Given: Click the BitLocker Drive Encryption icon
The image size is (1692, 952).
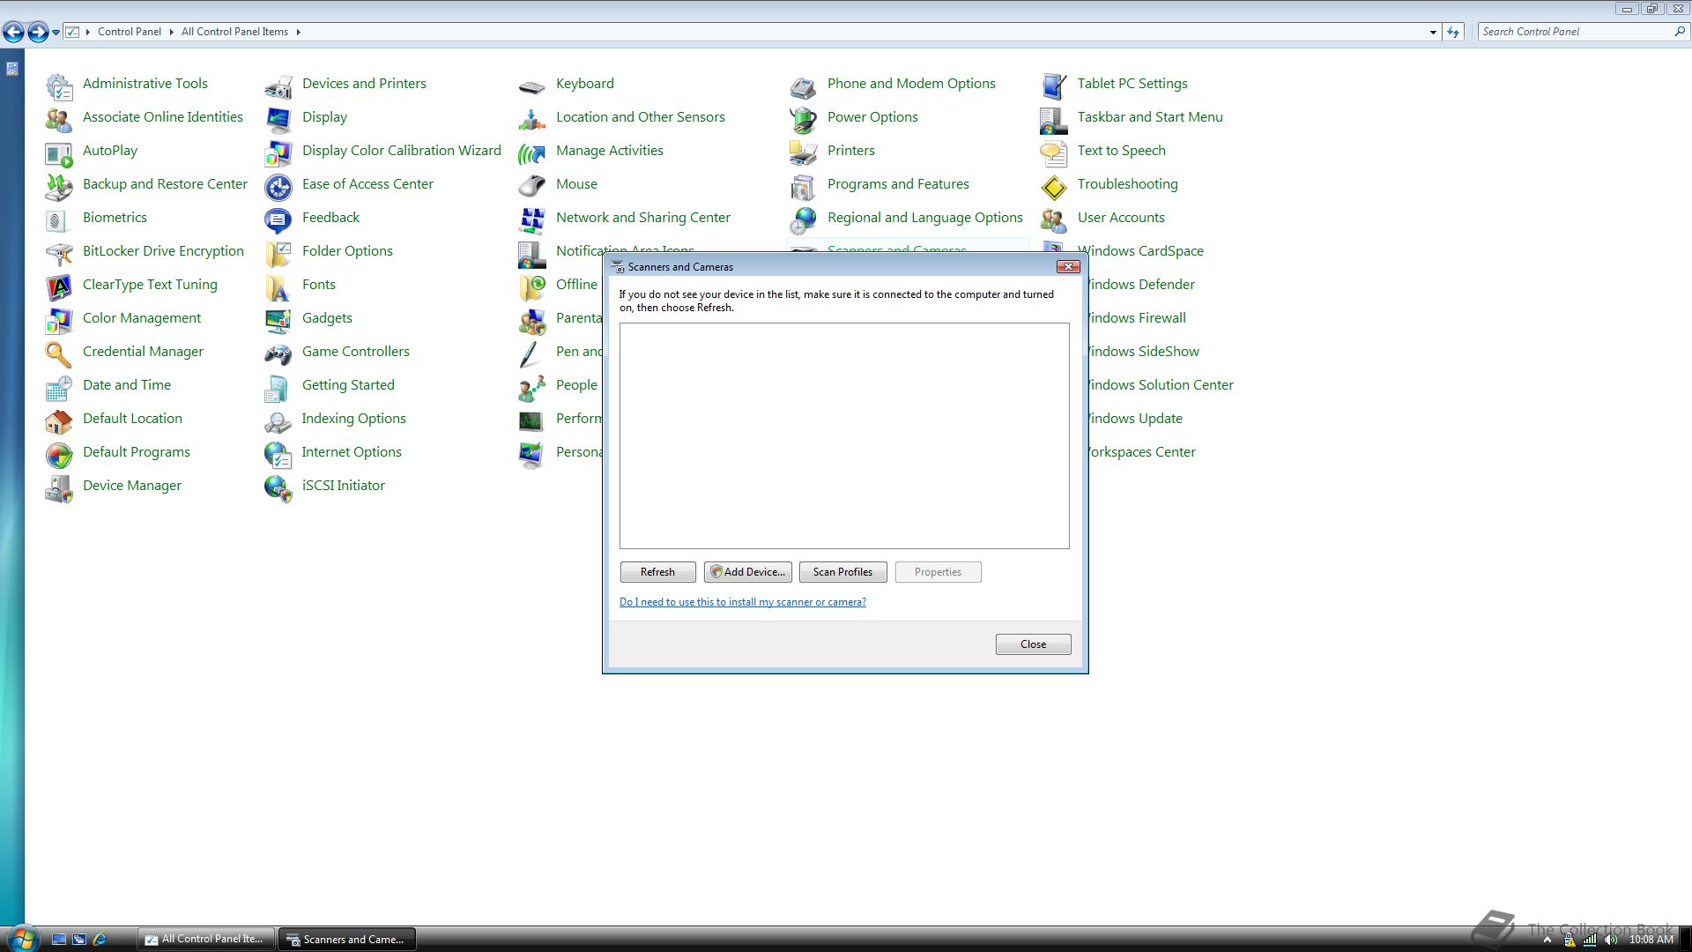Looking at the screenshot, I should [59, 253].
